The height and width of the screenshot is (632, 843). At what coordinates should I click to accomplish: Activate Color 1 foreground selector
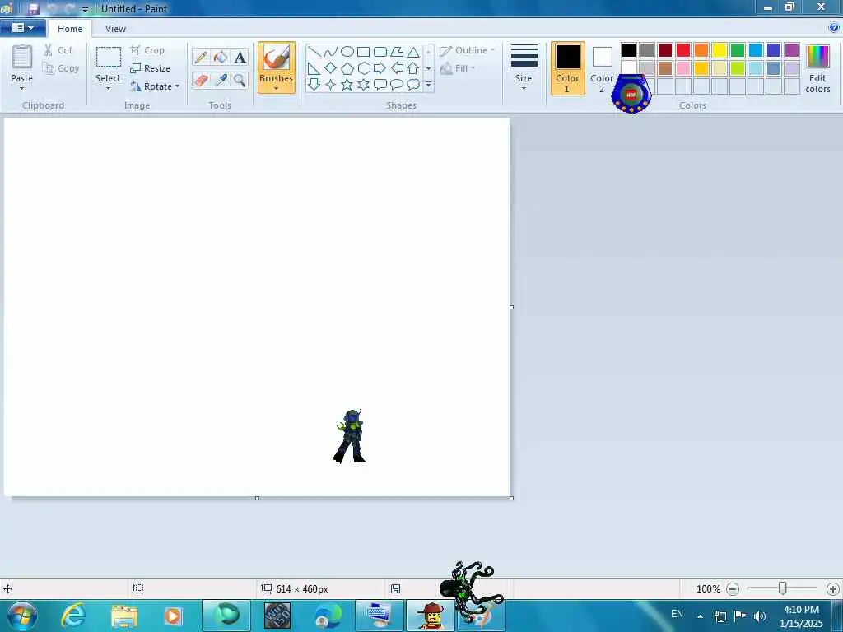[x=568, y=68]
